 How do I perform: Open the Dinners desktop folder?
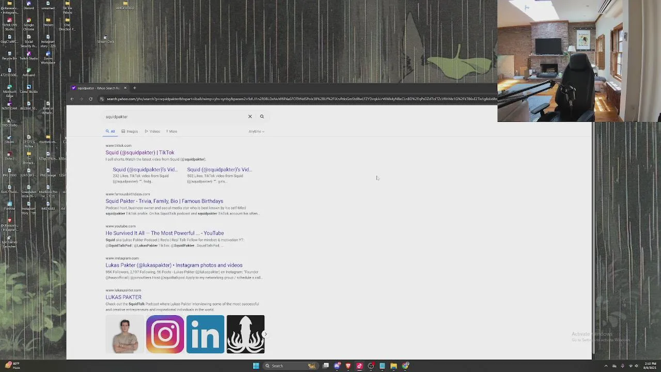[48, 22]
